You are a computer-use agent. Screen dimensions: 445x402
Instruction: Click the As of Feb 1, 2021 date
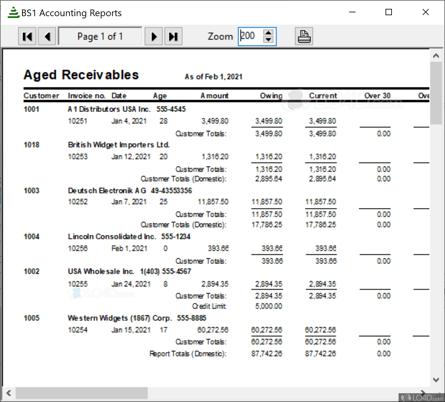[214, 77]
